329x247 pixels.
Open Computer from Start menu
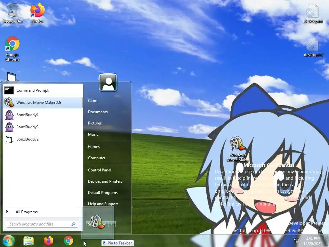point(96,158)
